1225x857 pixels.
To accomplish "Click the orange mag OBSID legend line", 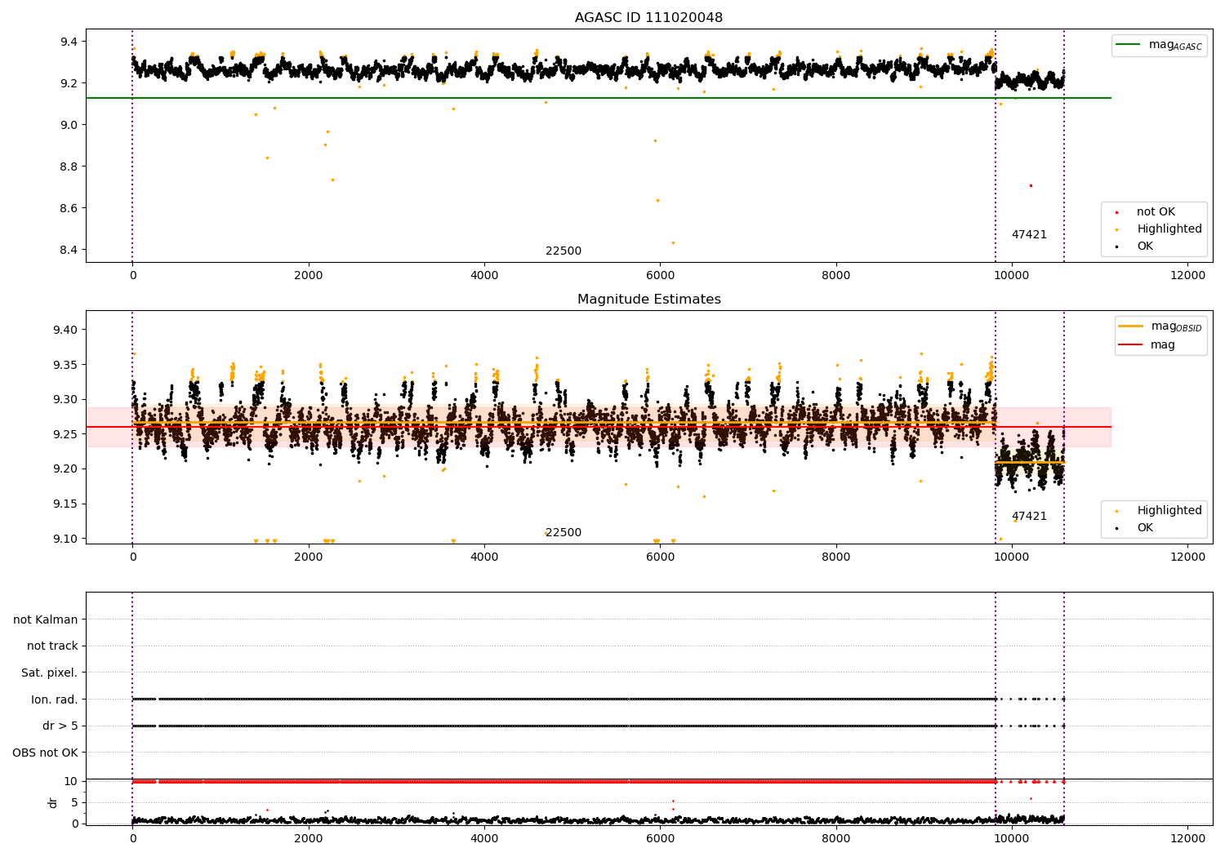I will 1131,326.
